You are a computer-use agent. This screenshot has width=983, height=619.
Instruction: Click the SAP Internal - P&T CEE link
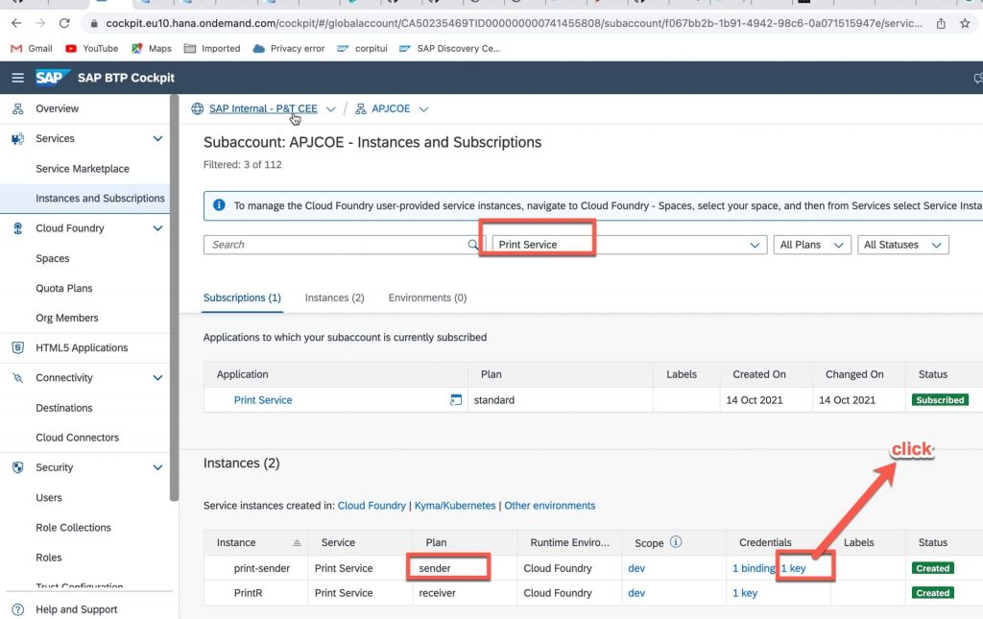tap(263, 108)
